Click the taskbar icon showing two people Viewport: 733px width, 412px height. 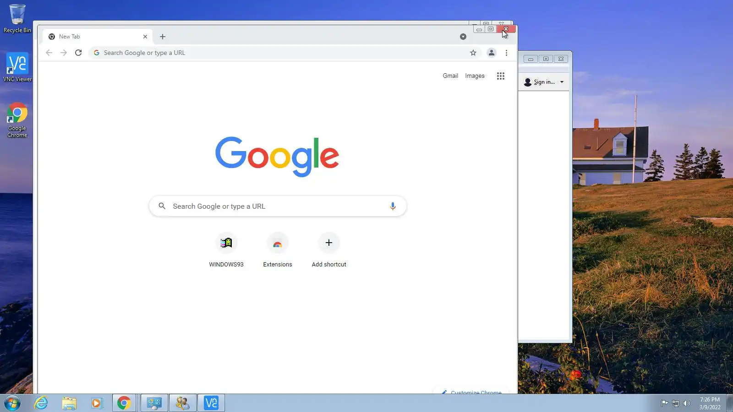tap(183, 403)
